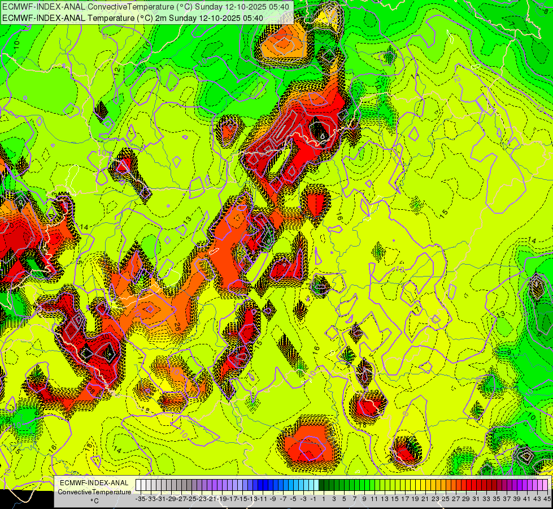This screenshot has width=553, height=509.
Task: Pick the orange swatch above 25 label
Action: (x=443, y=485)
